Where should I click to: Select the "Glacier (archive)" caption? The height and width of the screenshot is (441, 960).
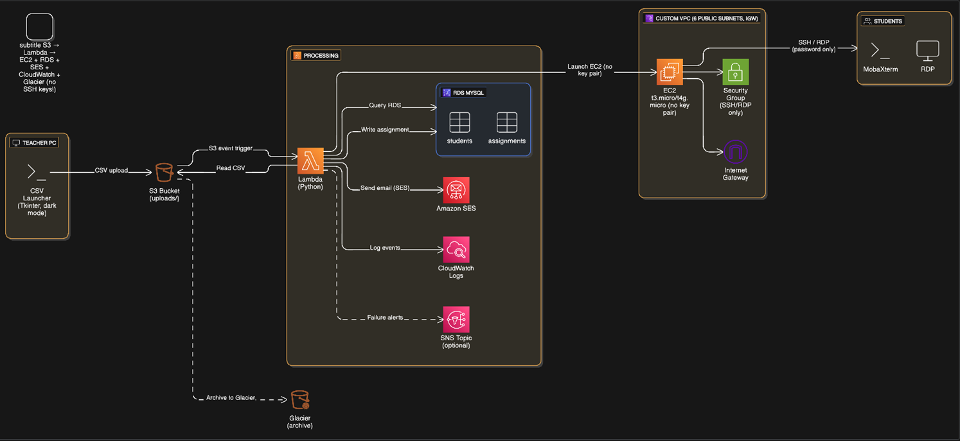(x=300, y=422)
